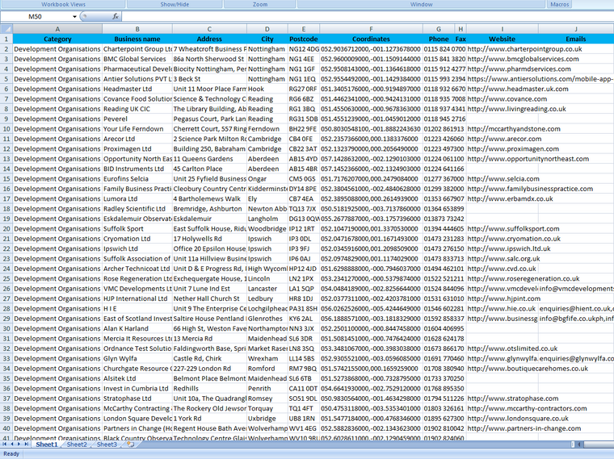Click phone cell 01223 426060
This screenshot has height=459, width=614.
click(x=444, y=139)
